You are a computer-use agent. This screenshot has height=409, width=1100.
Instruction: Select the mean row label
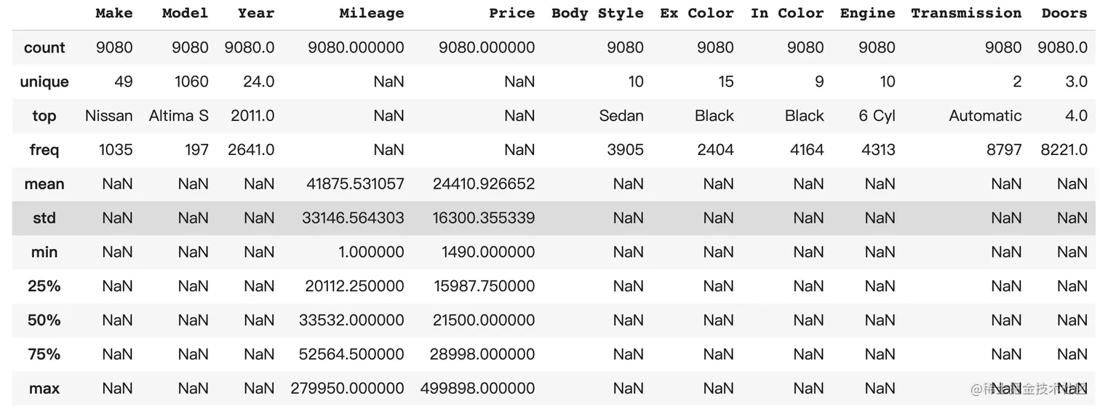44,184
